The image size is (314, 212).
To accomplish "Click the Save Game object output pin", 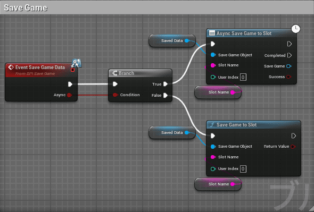I will click(x=289, y=66).
